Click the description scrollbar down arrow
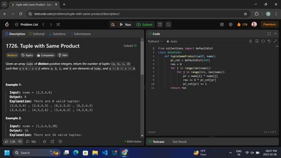Image resolution: width=281 pixels, height=158 pixels. pos(142,136)
